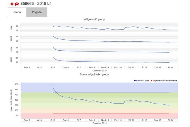Select Sob. 8 on the upper date axis
The height and width of the screenshot is (127, 190).
pyautogui.click(x=92, y=67)
